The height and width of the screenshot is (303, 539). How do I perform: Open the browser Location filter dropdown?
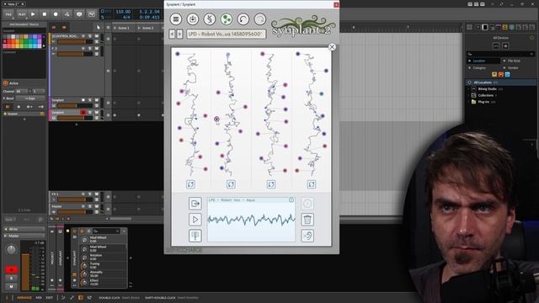click(x=484, y=61)
